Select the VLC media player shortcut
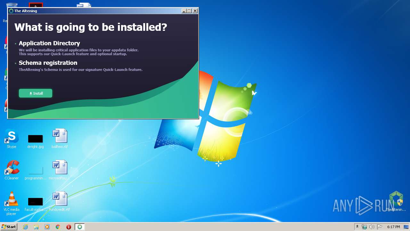 [12, 203]
